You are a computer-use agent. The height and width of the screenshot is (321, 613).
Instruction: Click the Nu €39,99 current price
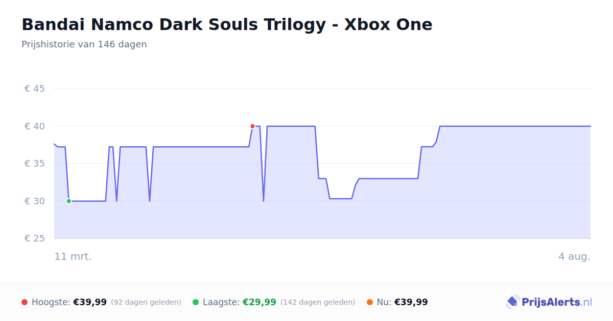click(x=411, y=302)
